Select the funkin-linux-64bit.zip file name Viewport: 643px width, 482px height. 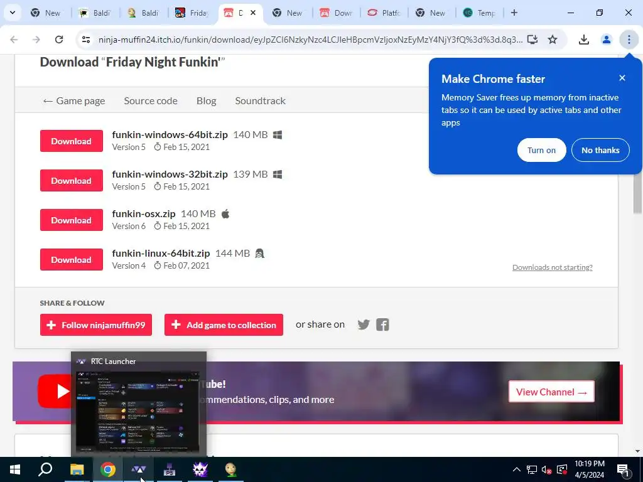tap(161, 254)
